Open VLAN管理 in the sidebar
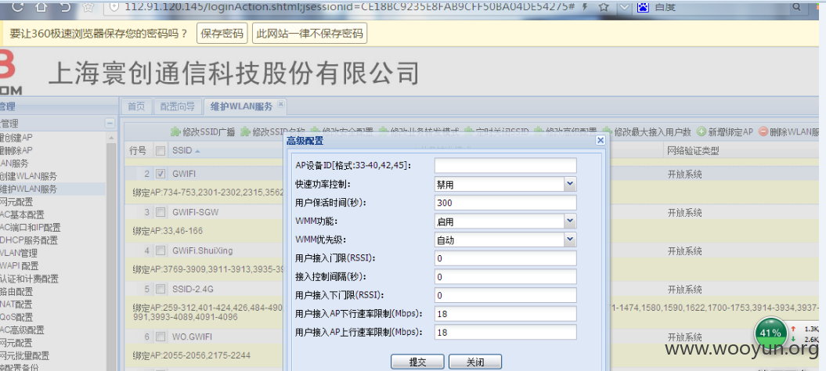Image resolution: width=826 pixels, height=371 pixels. click(19, 253)
